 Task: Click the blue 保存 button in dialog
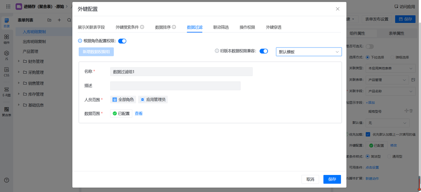coord(332,179)
